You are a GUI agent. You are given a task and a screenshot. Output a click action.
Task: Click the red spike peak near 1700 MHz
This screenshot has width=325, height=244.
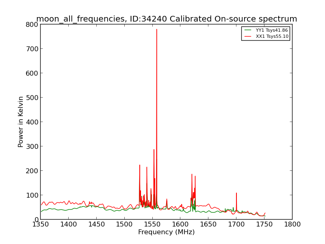(236, 194)
